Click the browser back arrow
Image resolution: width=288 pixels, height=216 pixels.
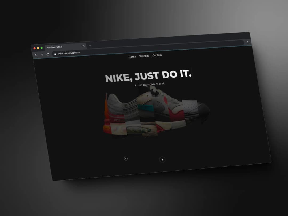pyautogui.click(x=36, y=55)
